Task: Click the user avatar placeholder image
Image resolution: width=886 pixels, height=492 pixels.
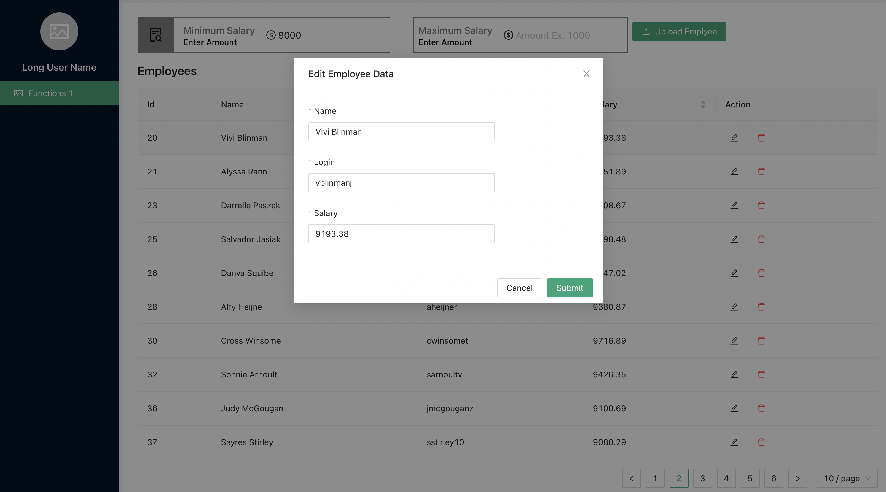Action: click(x=59, y=32)
